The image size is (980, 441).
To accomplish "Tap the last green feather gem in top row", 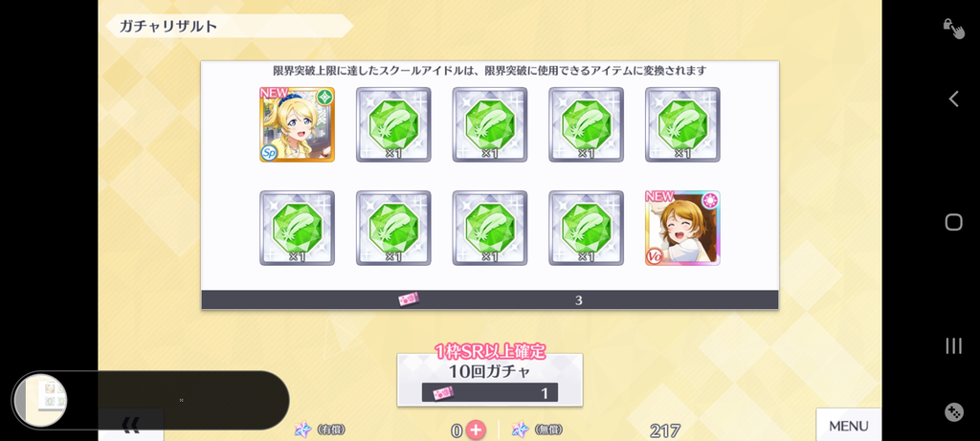I will click(682, 124).
